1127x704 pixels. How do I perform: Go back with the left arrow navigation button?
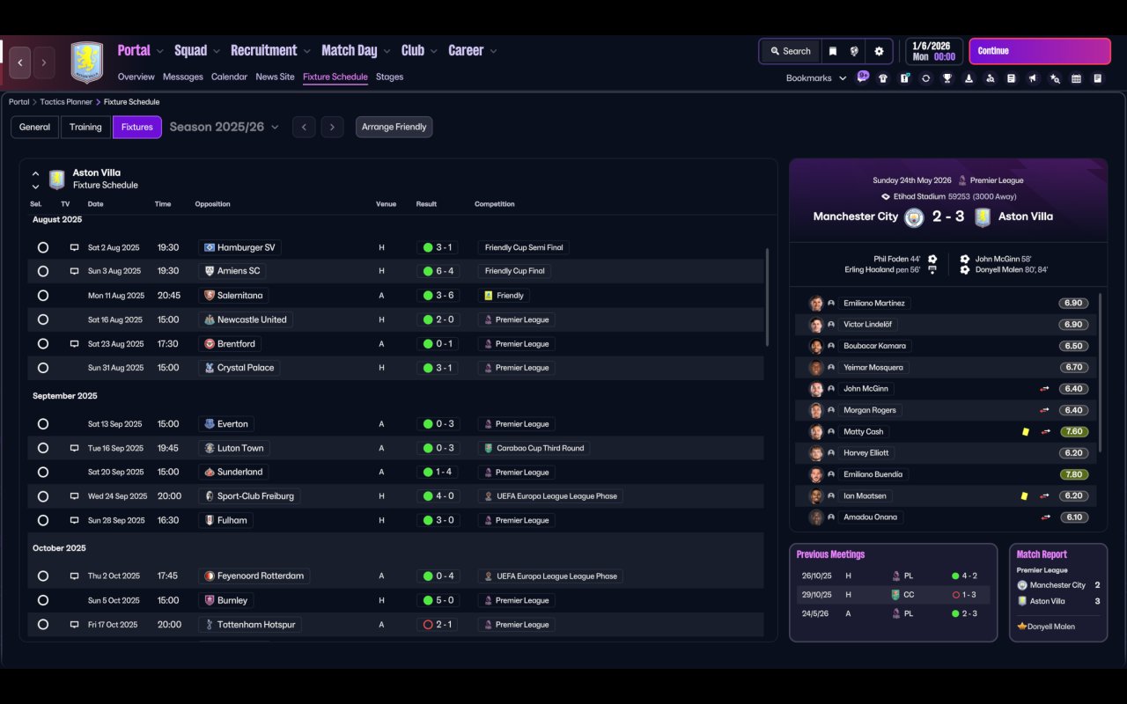click(x=20, y=62)
